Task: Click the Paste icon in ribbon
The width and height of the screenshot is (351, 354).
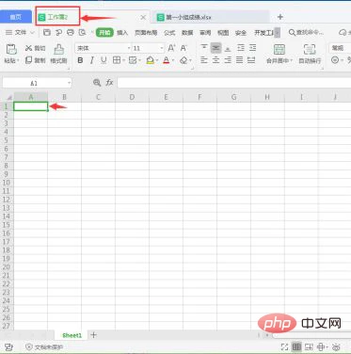Action: [x=11, y=49]
